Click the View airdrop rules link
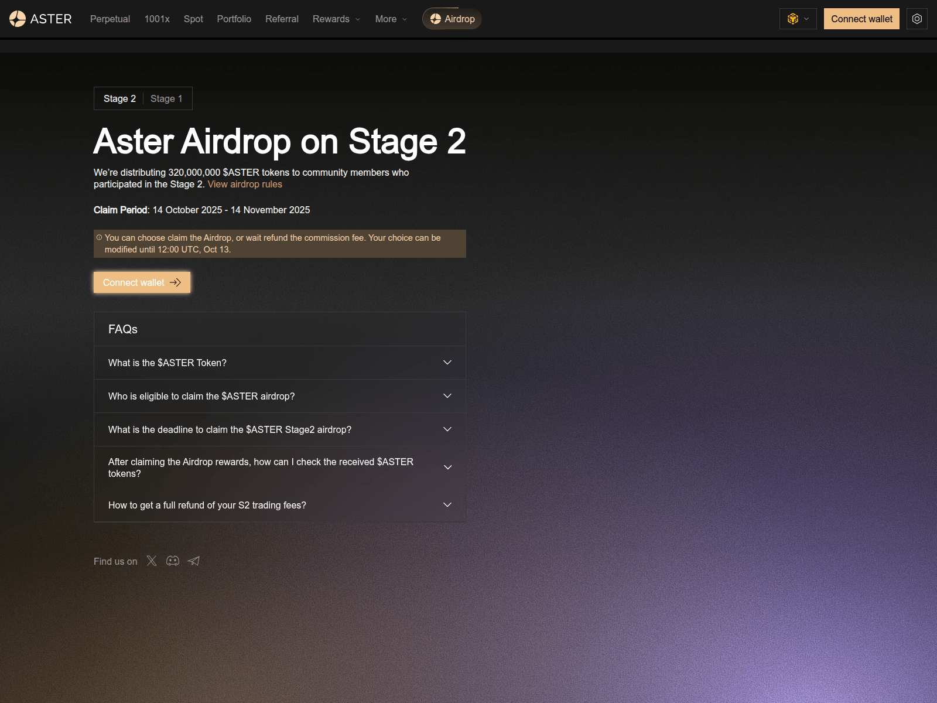 [x=244, y=184]
